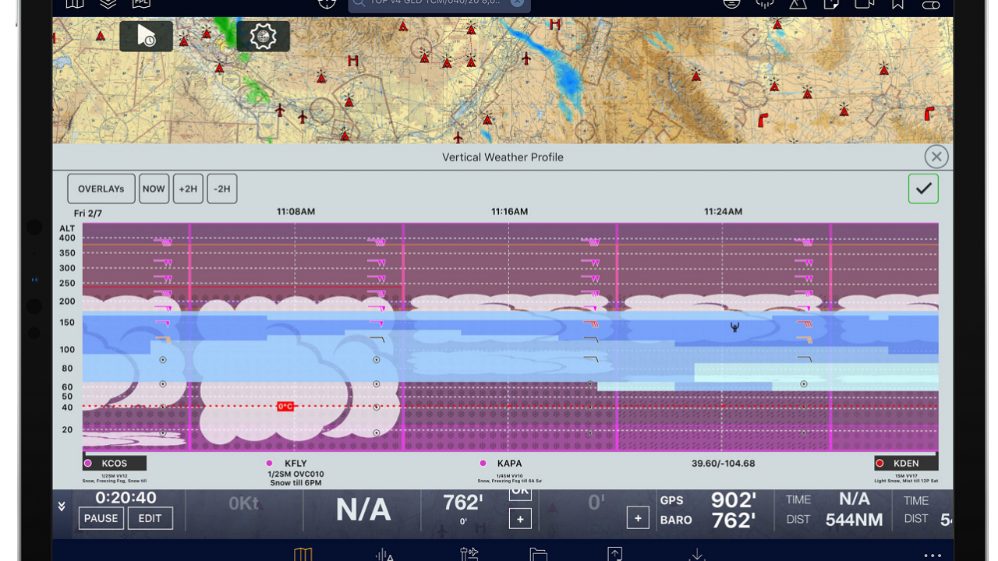Switch to the Maps tab in bottom navigation
The width and height of the screenshot is (998, 561).
click(x=303, y=553)
